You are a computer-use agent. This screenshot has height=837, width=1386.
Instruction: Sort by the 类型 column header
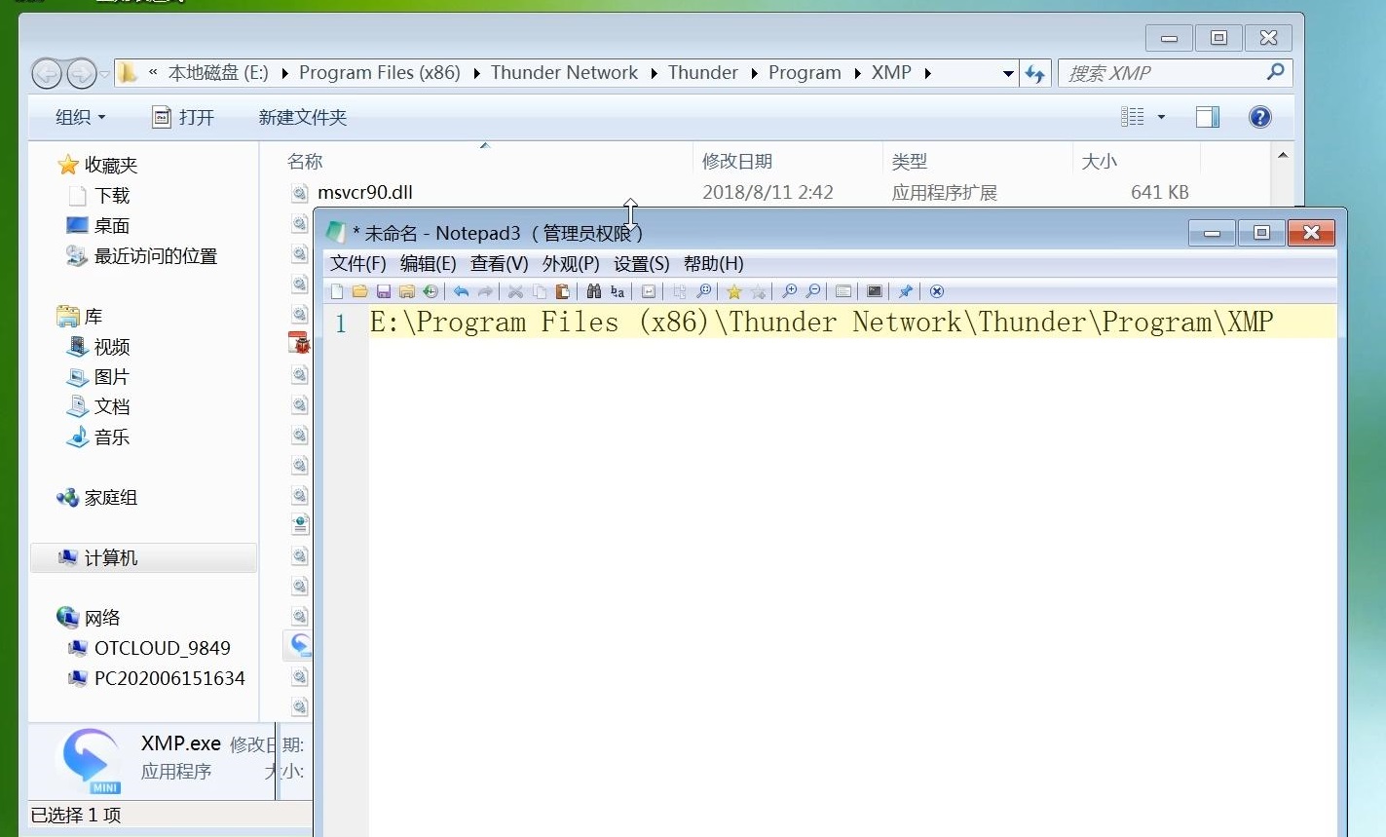977,161
